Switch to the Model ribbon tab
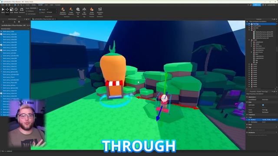Image resolution: width=278 pixels, height=156 pixels. 34,5
